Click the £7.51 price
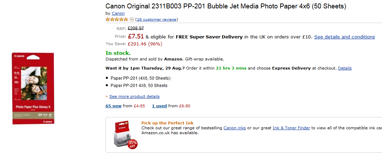This screenshot has height=159, width=382. pyautogui.click(x=136, y=36)
